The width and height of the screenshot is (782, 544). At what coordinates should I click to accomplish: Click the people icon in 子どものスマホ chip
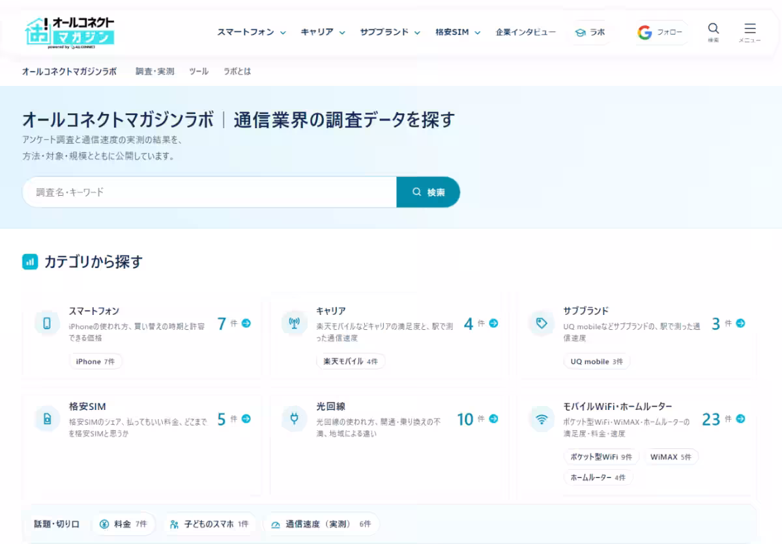(174, 524)
